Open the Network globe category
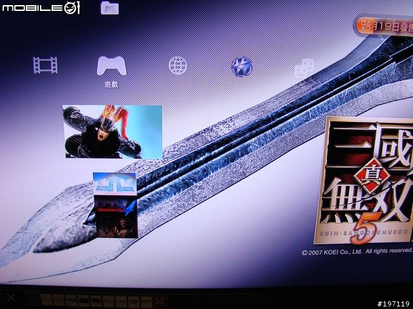 pyautogui.click(x=178, y=66)
